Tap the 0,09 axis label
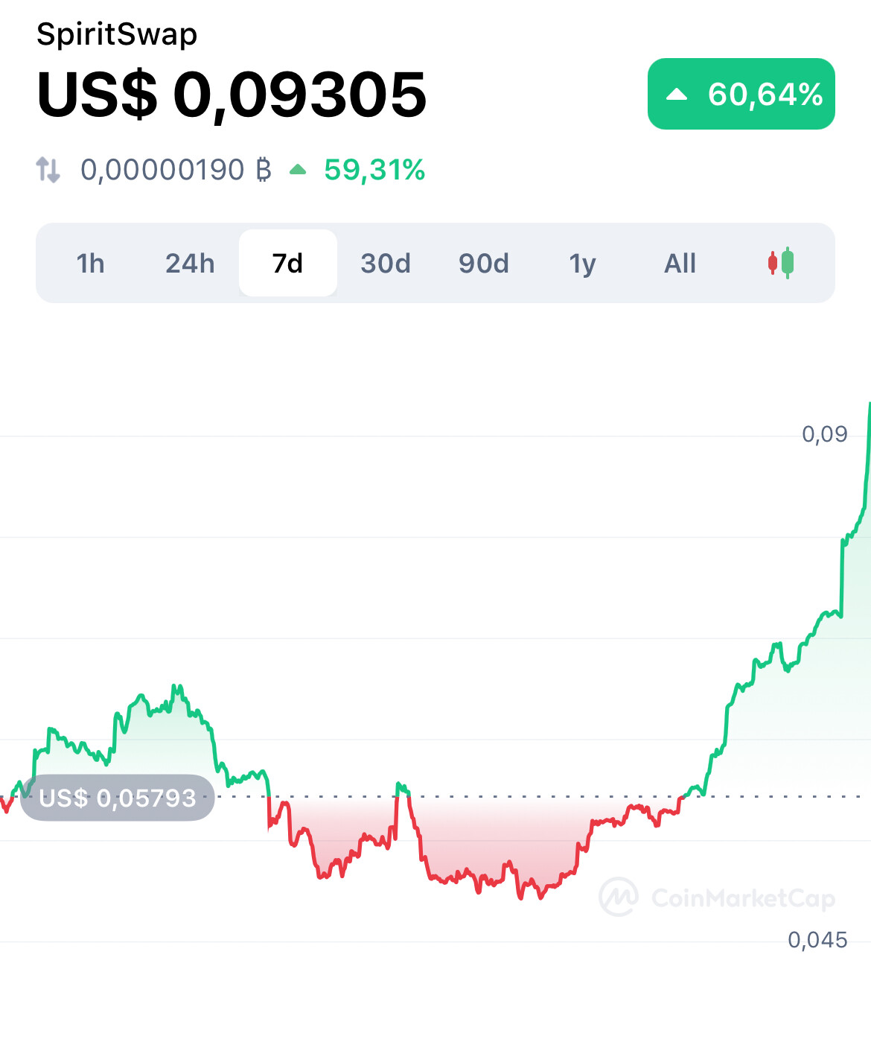 824,434
